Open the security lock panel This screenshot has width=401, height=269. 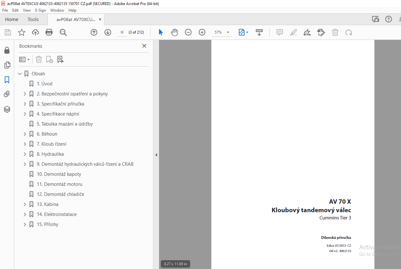pos(7,50)
